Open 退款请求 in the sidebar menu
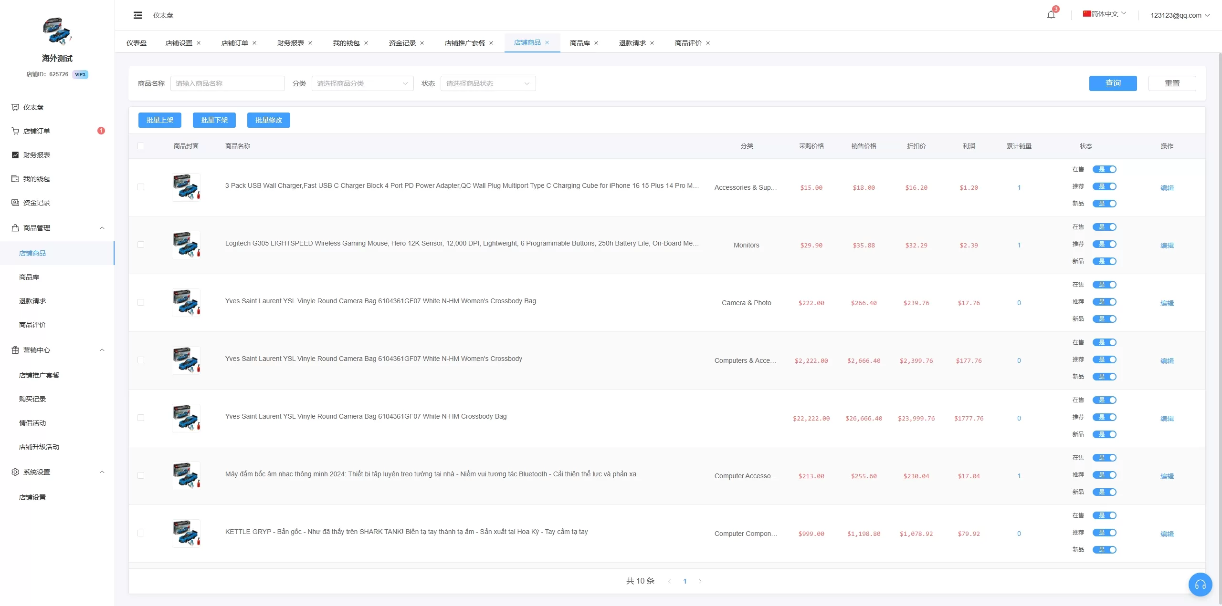Viewport: 1222px width, 606px height. click(x=32, y=301)
